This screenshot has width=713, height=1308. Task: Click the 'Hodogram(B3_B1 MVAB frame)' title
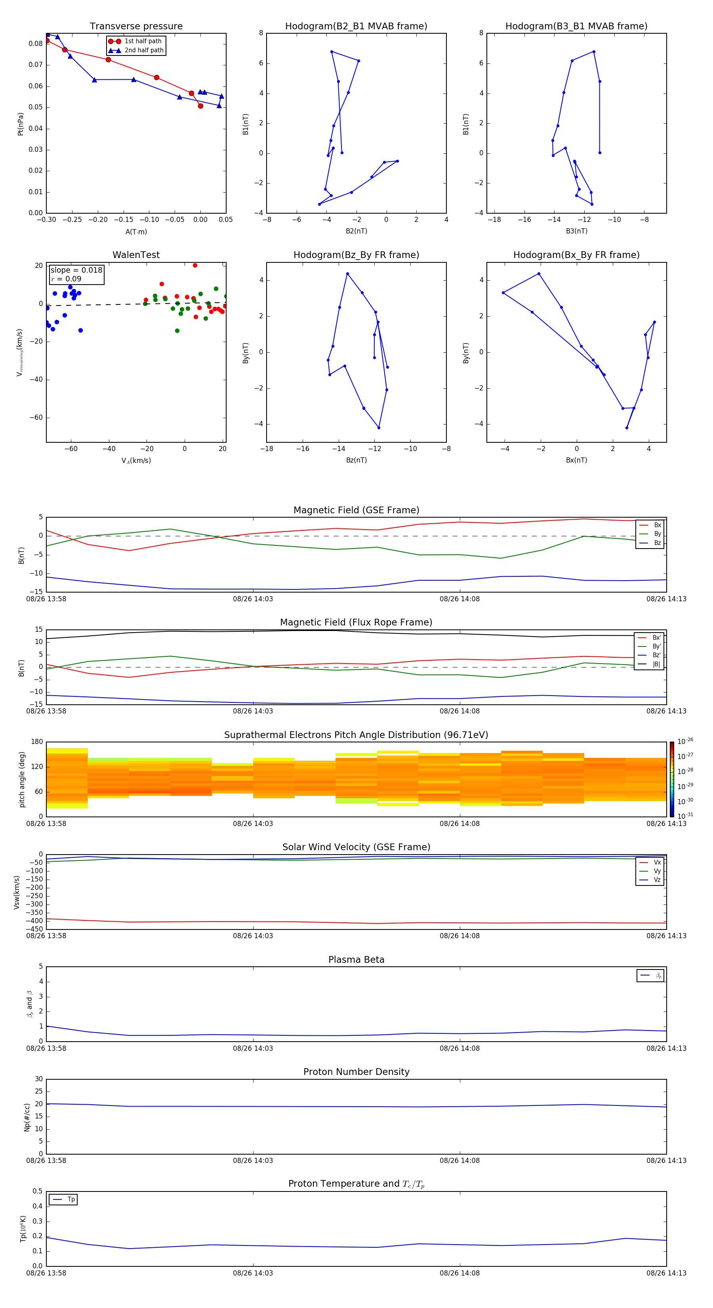(576, 27)
